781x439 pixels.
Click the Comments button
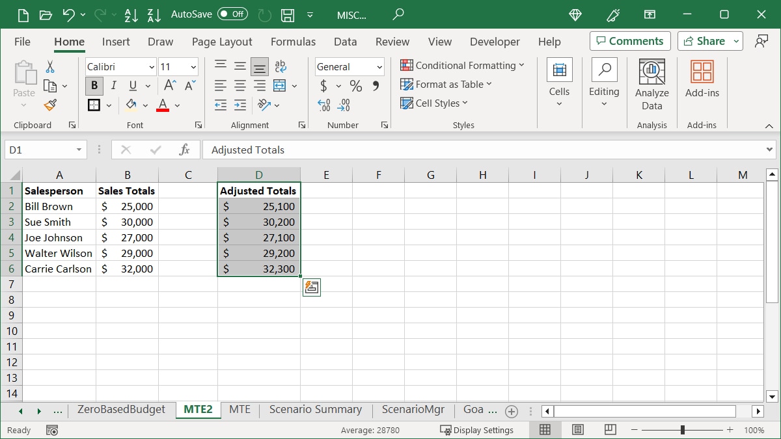tap(629, 40)
